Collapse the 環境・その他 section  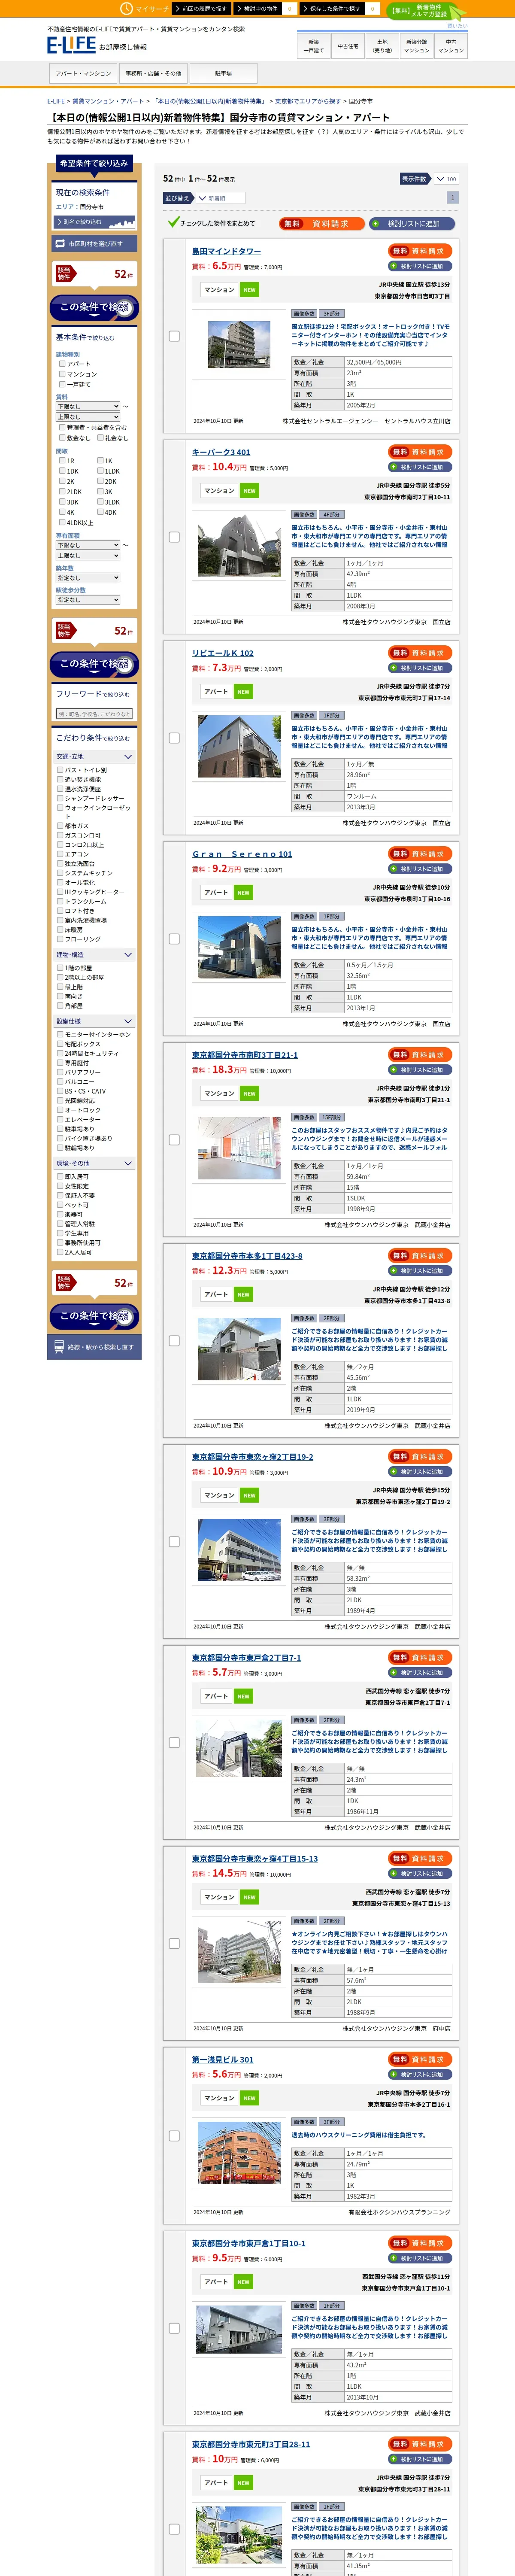point(95,1164)
